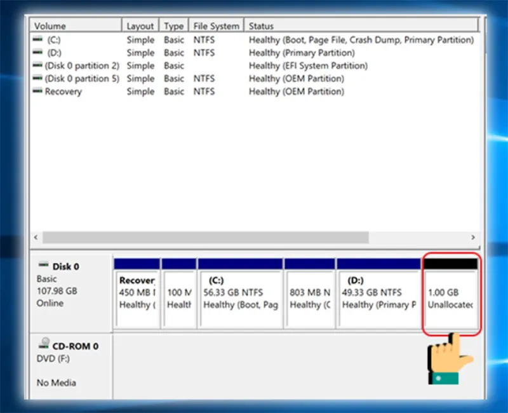The width and height of the screenshot is (508, 413).
Task: Sort by the Layout column header
Action: pyautogui.click(x=140, y=25)
